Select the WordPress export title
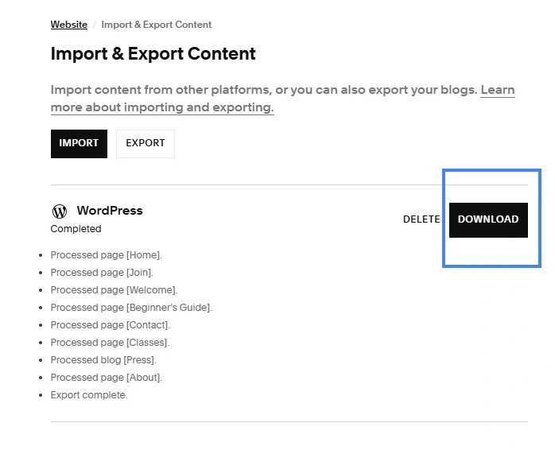The image size is (555, 454). 110,211
